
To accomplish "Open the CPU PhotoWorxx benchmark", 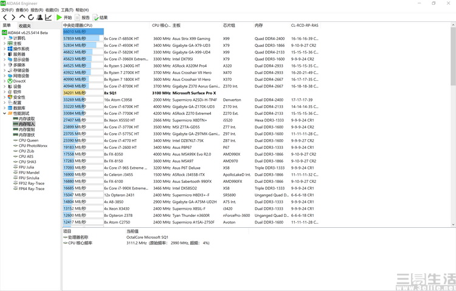I will pos(30,146).
